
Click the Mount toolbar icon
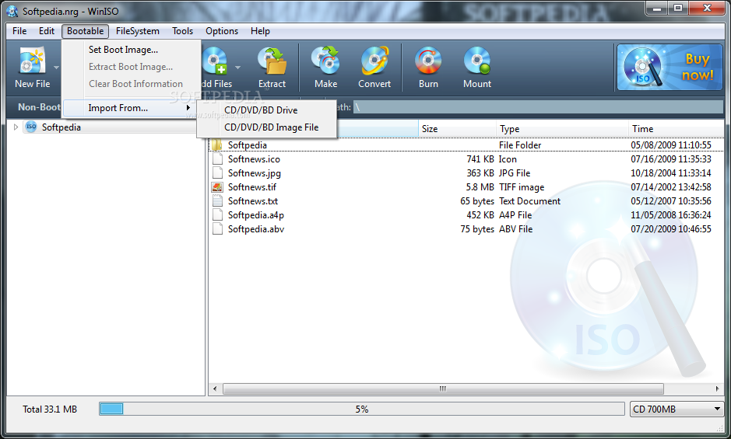[x=477, y=61]
